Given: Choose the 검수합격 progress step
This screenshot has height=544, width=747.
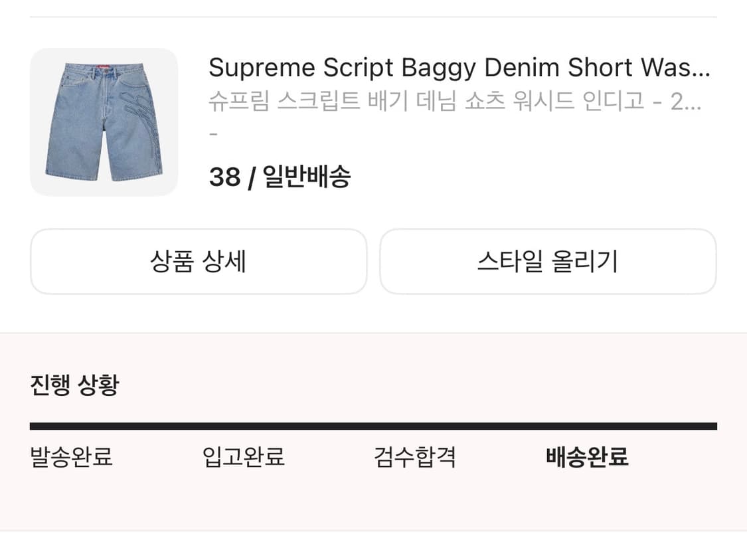Looking at the screenshot, I should (415, 457).
